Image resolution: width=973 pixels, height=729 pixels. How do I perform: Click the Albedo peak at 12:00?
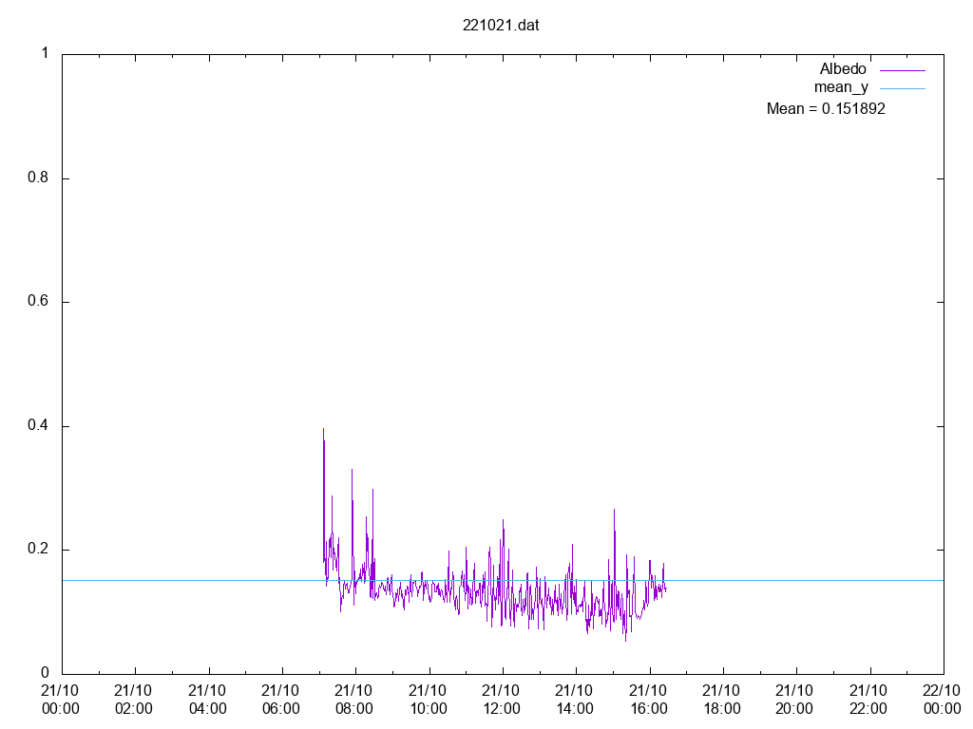[503, 521]
